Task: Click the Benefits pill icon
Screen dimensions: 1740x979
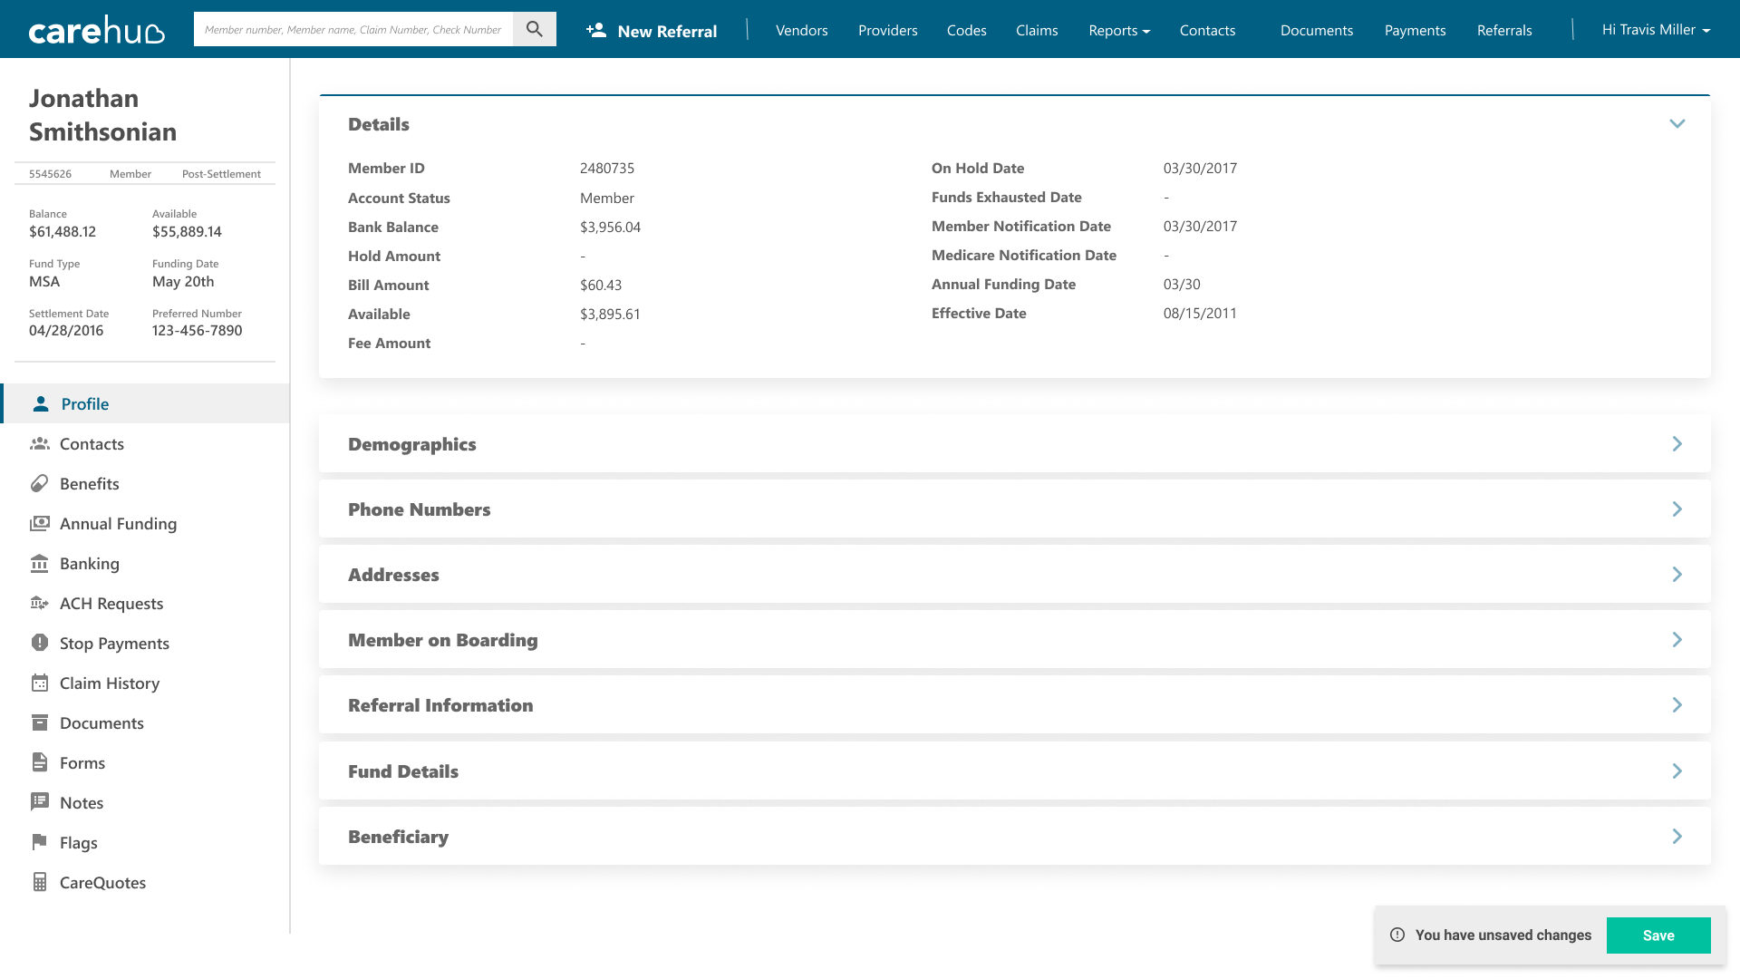Action: click(39, 483)
